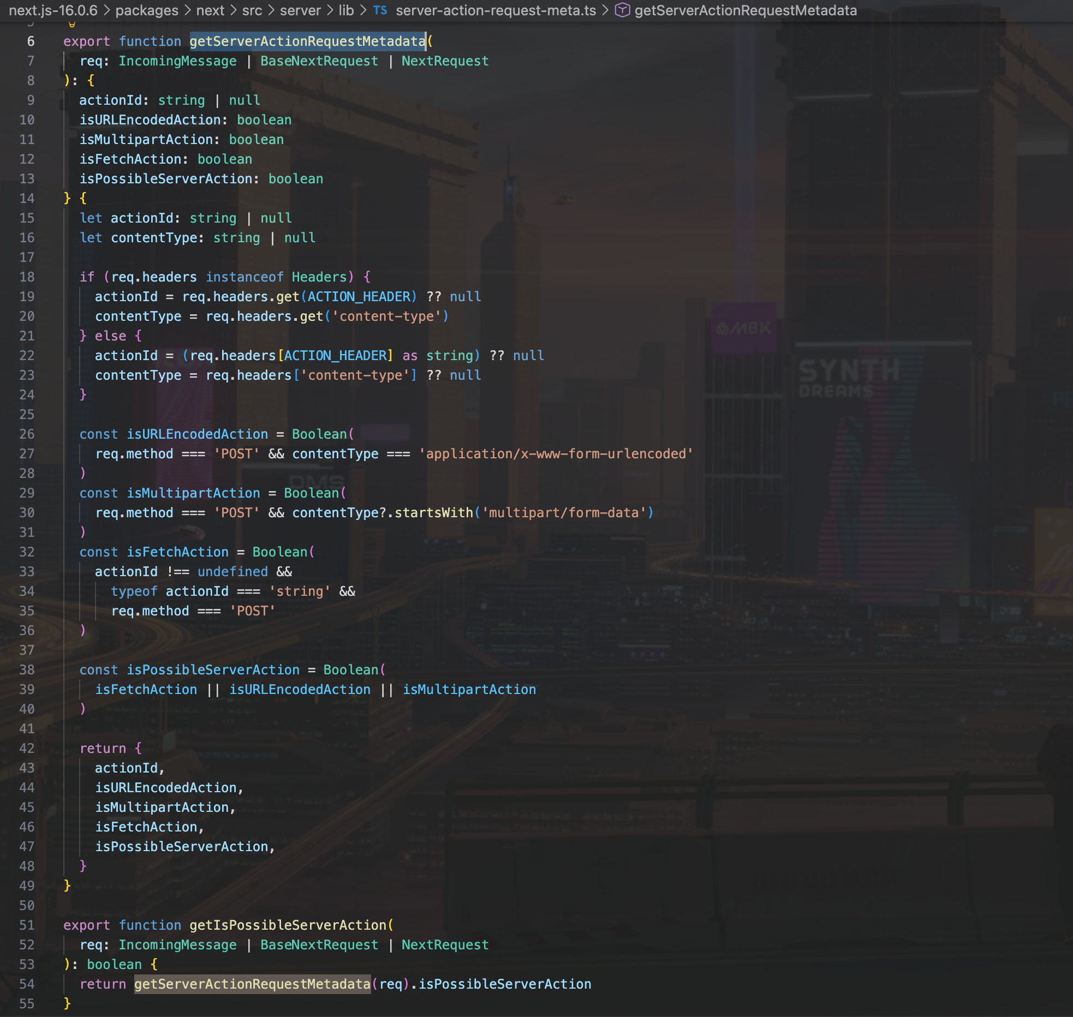Click line number 42 in gutter
1073x1017 pixels.
pyautogui.click(x=27, y=749)
